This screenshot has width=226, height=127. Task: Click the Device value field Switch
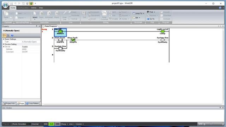coord(31,47)
